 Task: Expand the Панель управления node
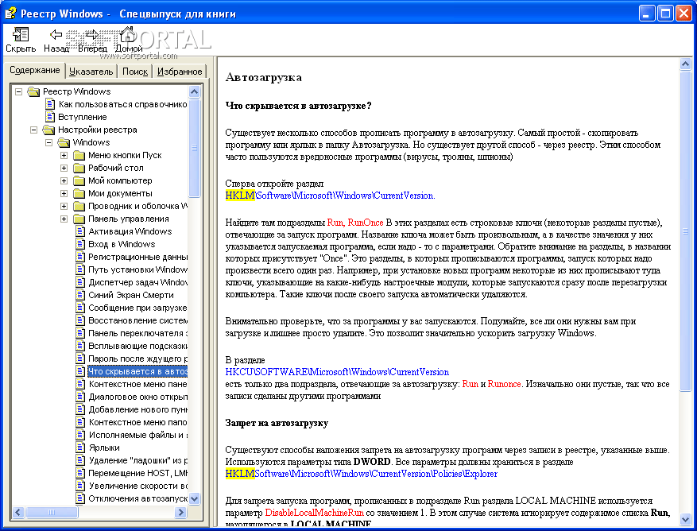coord(64,219)
